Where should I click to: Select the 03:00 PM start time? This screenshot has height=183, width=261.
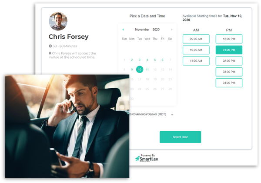point(229,72)
